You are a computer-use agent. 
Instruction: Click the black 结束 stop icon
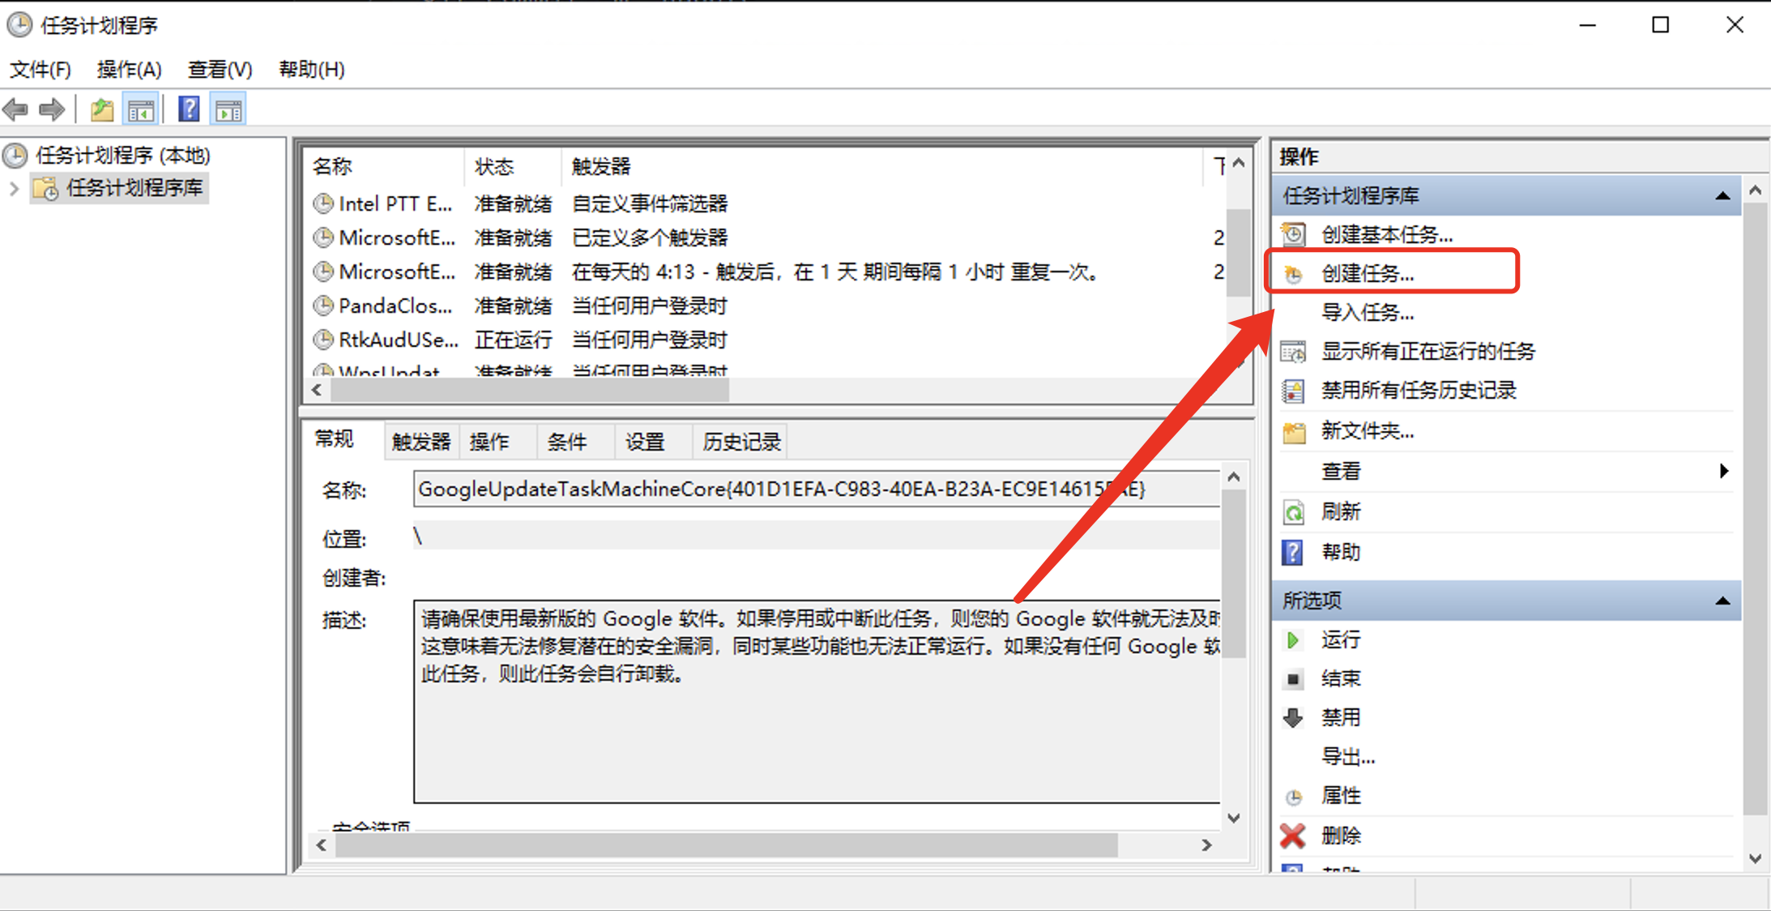coord(1294,679)
